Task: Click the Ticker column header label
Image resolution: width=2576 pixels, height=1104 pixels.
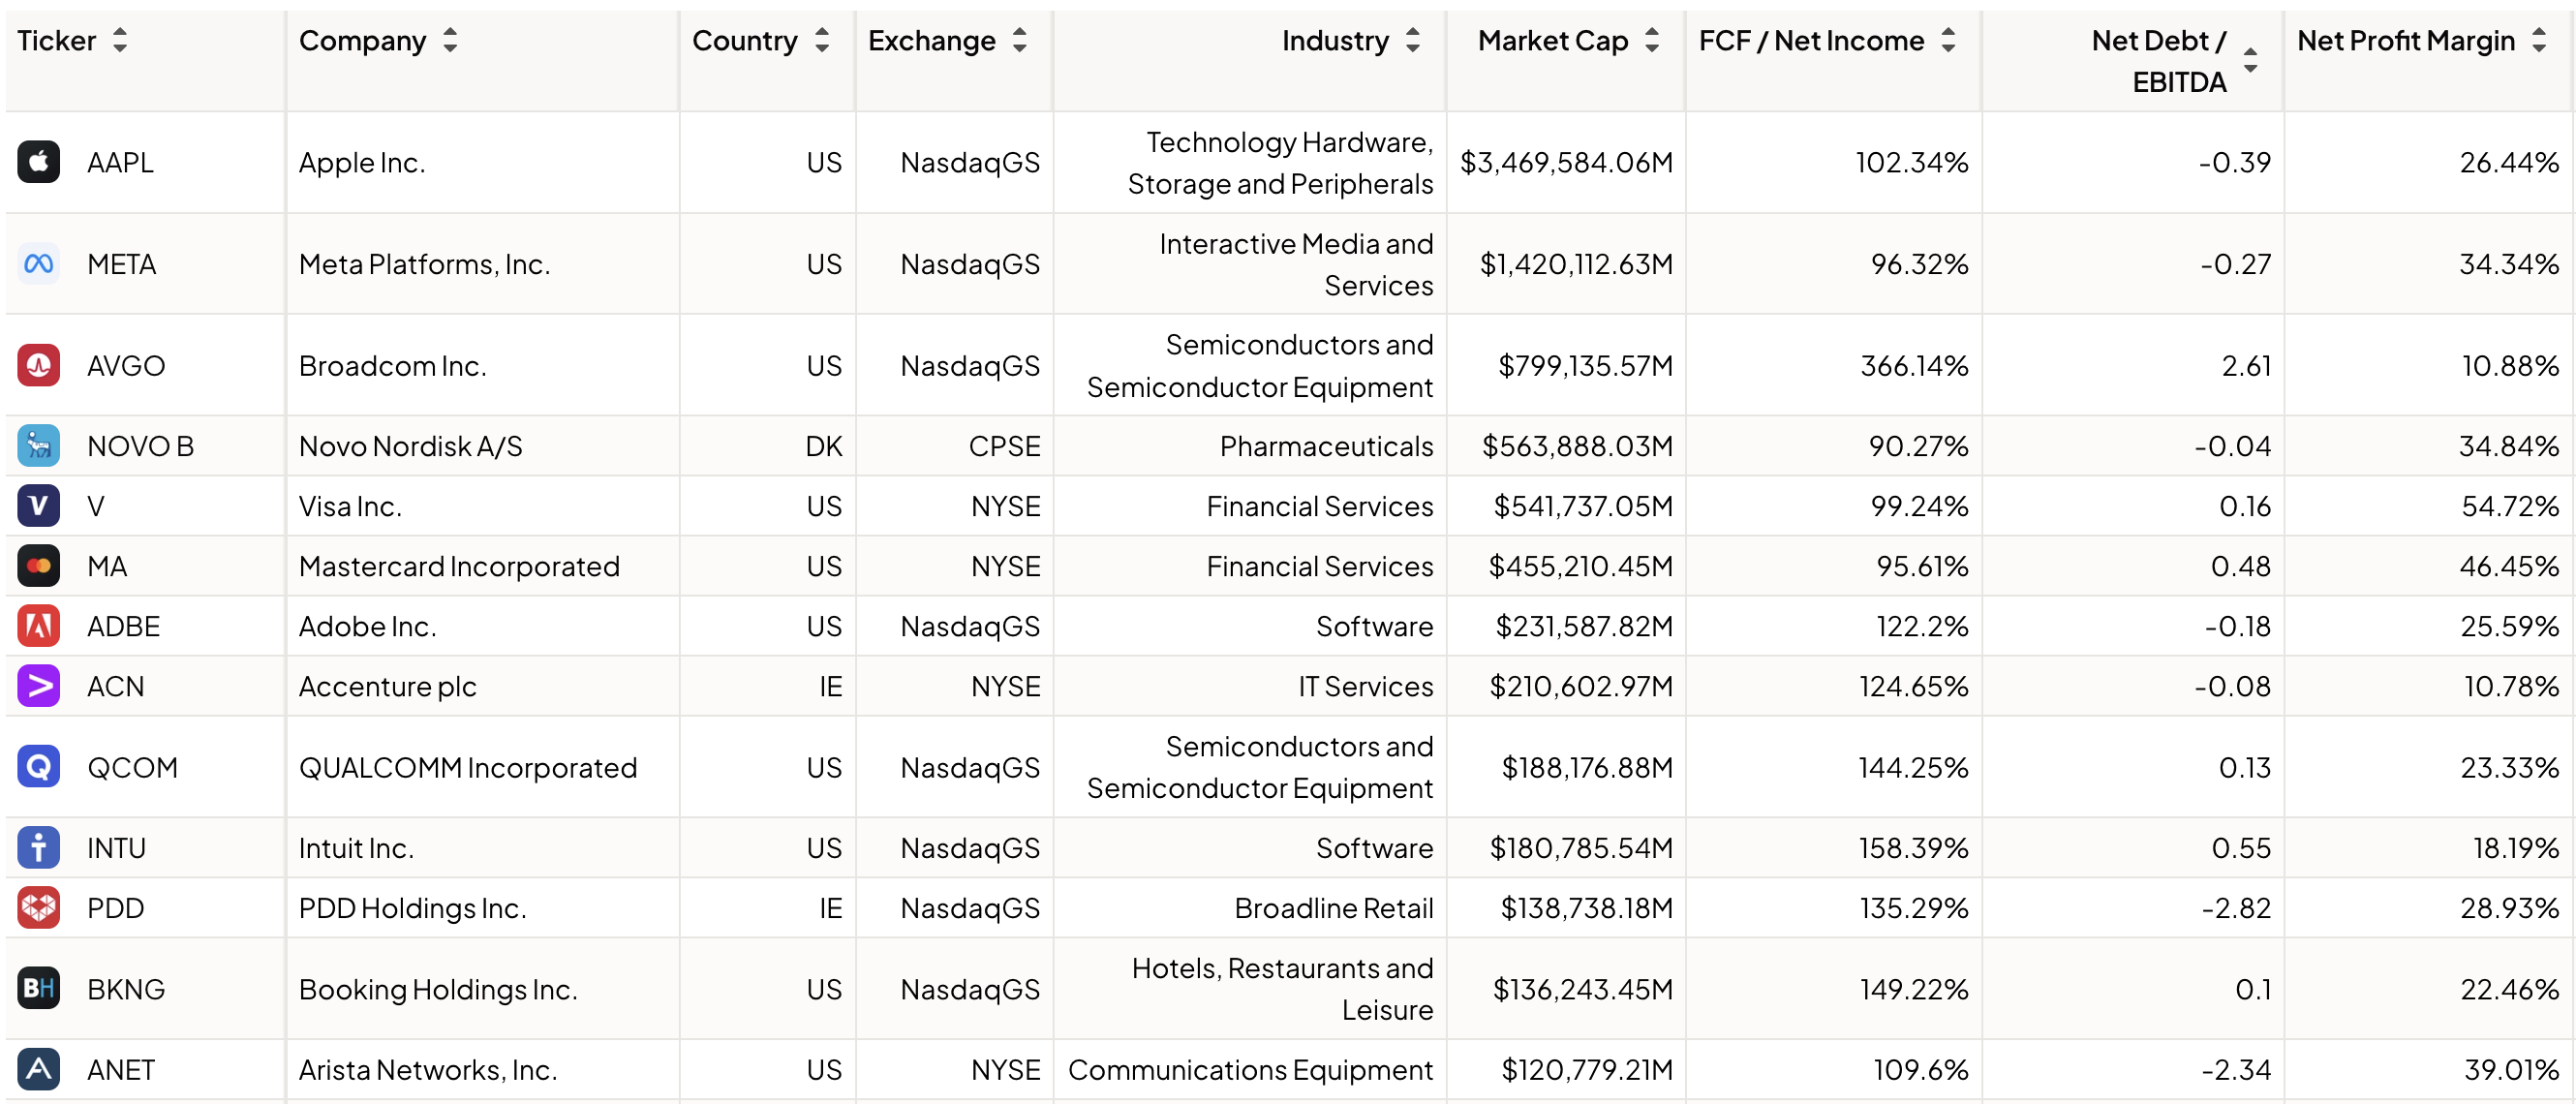Action: pos(57,41)
